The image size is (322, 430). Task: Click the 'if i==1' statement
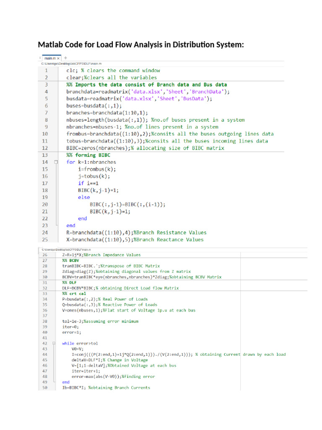point(88,183)
